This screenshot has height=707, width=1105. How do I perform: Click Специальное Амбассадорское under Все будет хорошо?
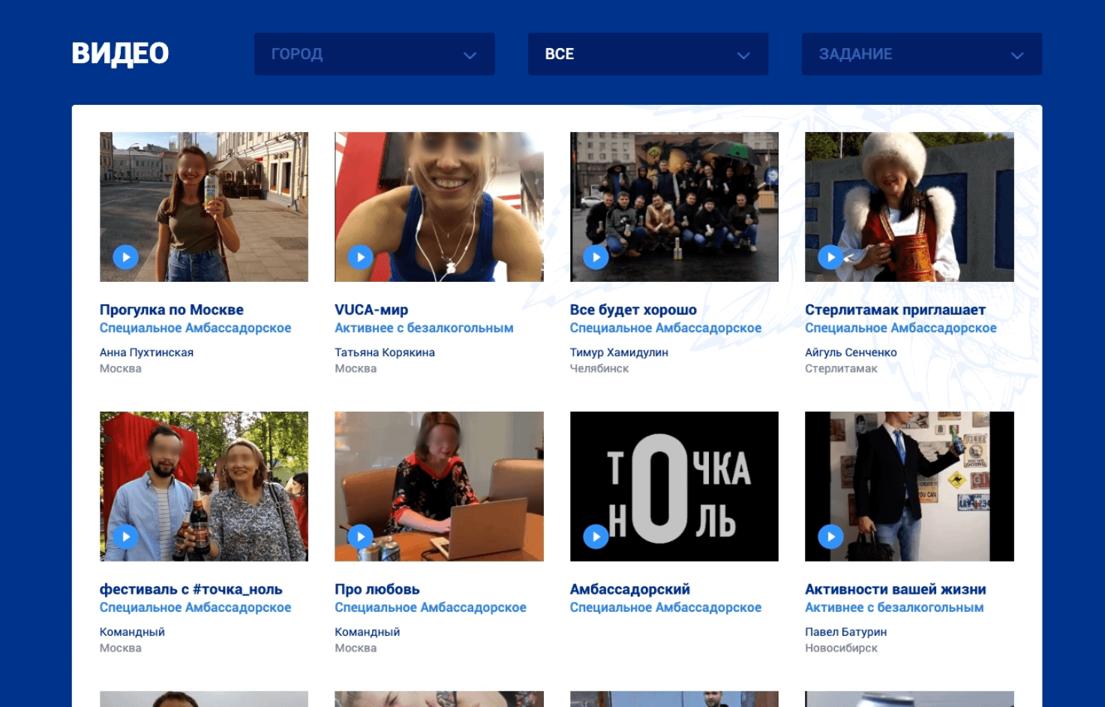[x=665, y=328]
